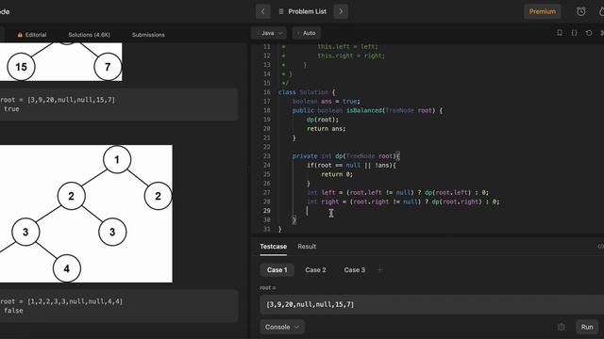The width and height of the screenshot is (604, 339).
Task: Click code line 17 'boolean ans = true;'
Action: (326, 102)
